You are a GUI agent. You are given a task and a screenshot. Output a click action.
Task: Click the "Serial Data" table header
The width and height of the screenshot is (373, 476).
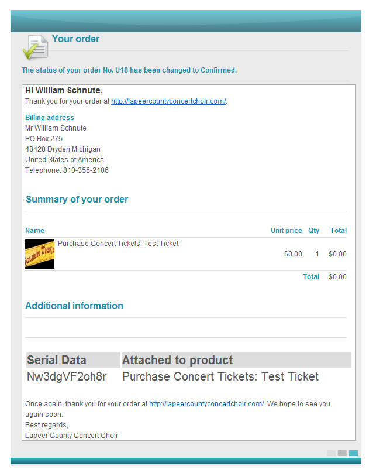click(57, 360)
